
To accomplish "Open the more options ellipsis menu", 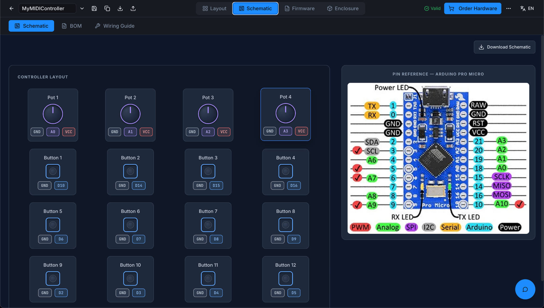I will coord(509,8).
